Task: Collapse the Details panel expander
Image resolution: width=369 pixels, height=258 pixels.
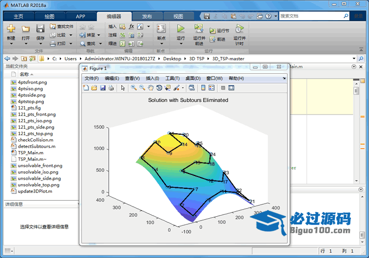Action: click(x=78, y=204)
